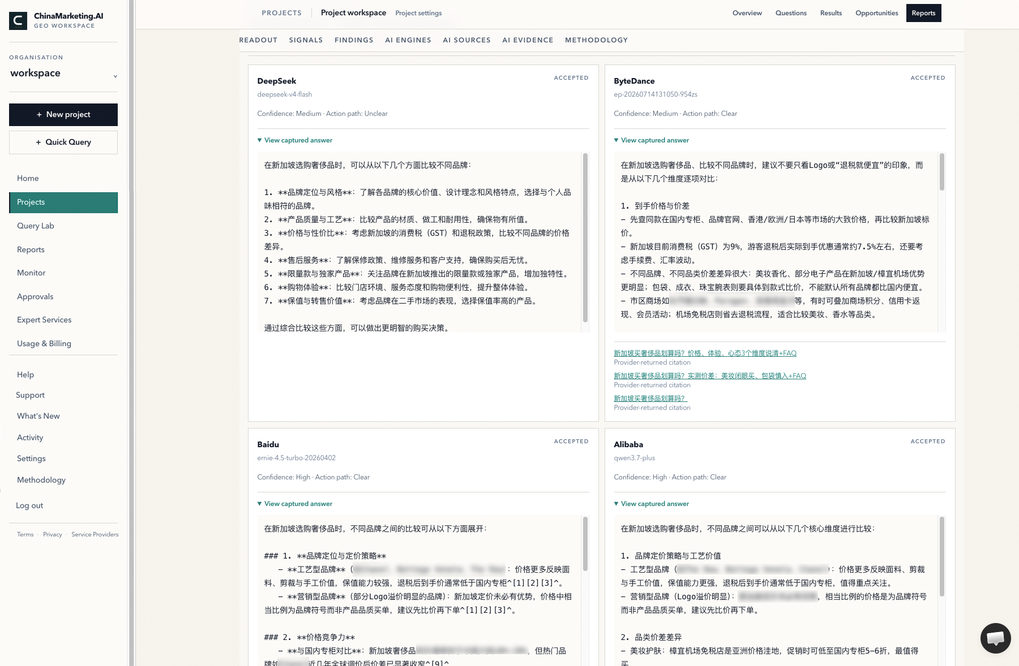Switch to Project settings tab
Image resolution: width=1019 pixels, height=666 pixels.
[x=418, y=13]
